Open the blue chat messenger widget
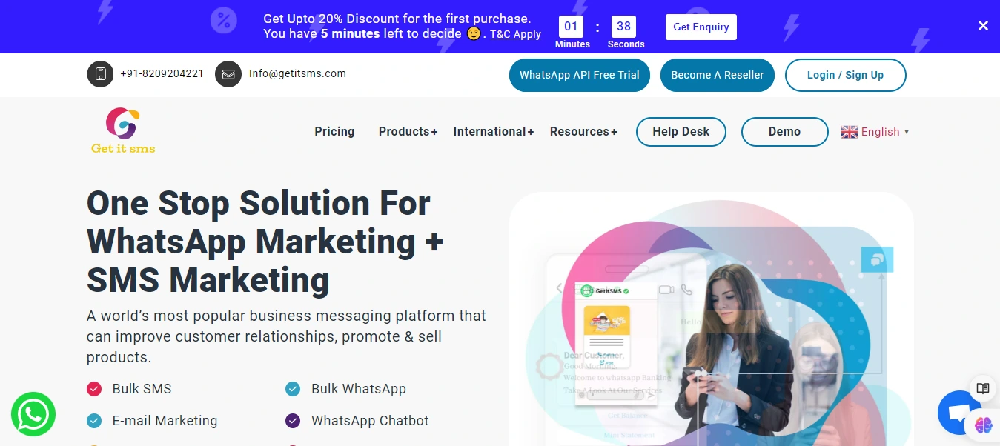 [960, 413]
